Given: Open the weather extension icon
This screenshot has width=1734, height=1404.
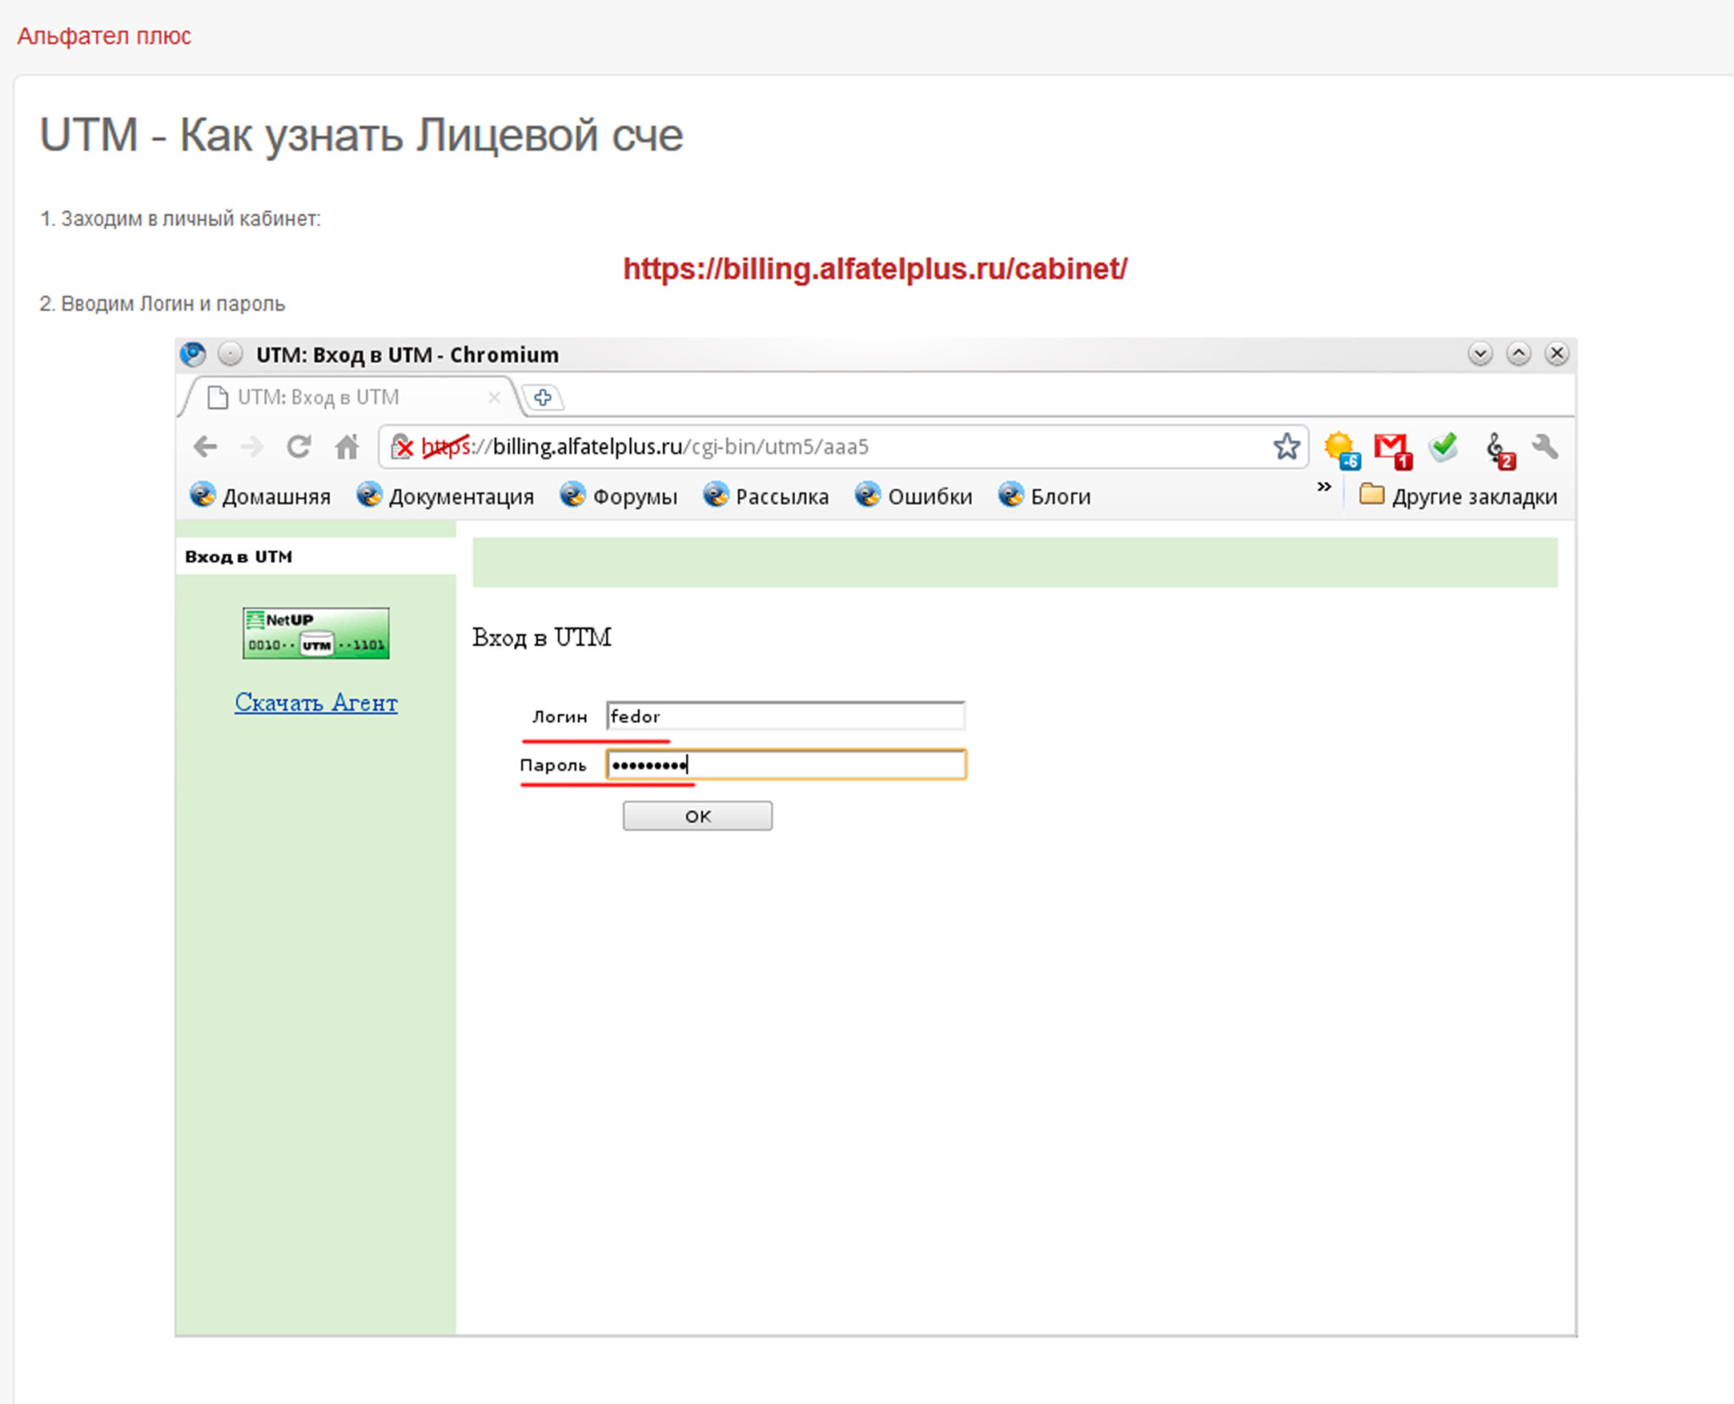Looking at the screenshot, I should [x=1342, y=449].
